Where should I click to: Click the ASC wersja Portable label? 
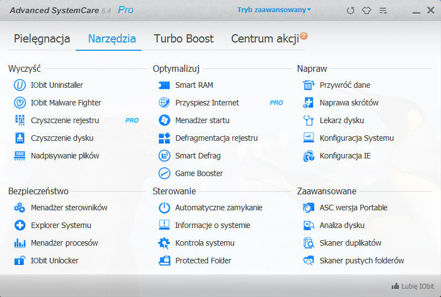click(354, 208)
